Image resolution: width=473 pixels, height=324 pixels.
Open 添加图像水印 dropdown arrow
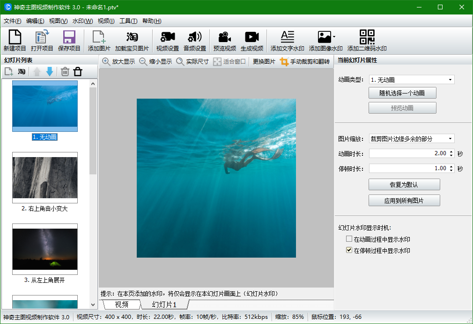click(x=334, y=37)
